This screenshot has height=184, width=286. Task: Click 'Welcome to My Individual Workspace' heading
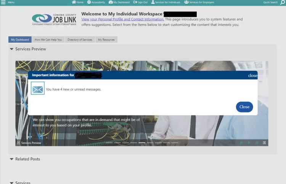pyautogui.click(x=122, y=14)
